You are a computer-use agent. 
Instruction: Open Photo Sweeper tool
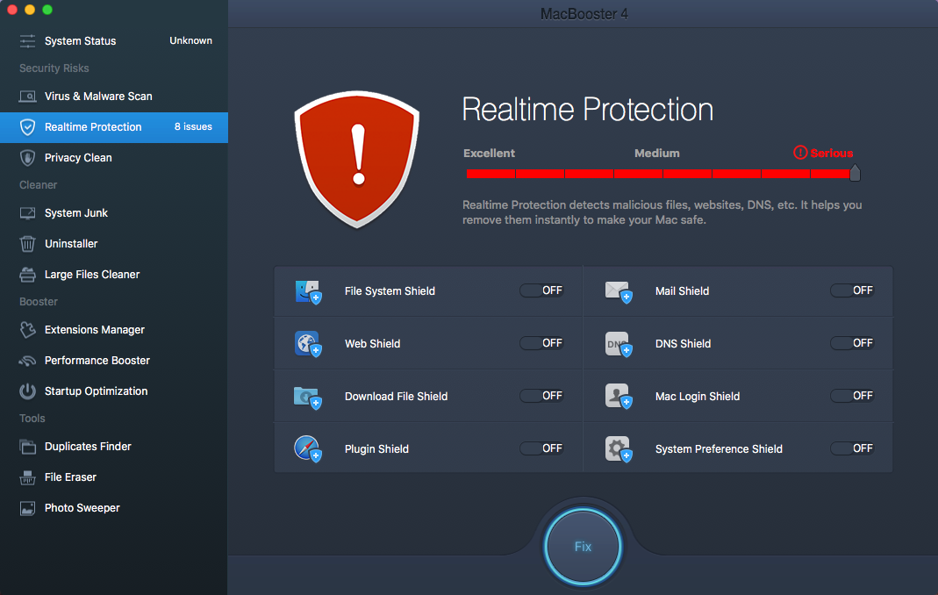(x=114, y=508)
